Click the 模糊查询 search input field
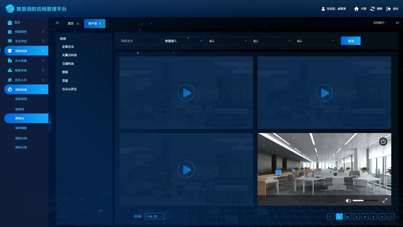Image resolution: width=403 pixels, height=227 pixels. [x=140, y=41]
